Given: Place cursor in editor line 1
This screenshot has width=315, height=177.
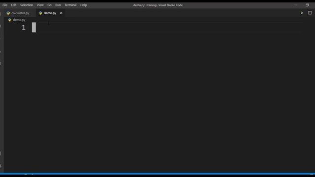Looking at the screenshot, I should pyautogui.click(x=167, y=28).
